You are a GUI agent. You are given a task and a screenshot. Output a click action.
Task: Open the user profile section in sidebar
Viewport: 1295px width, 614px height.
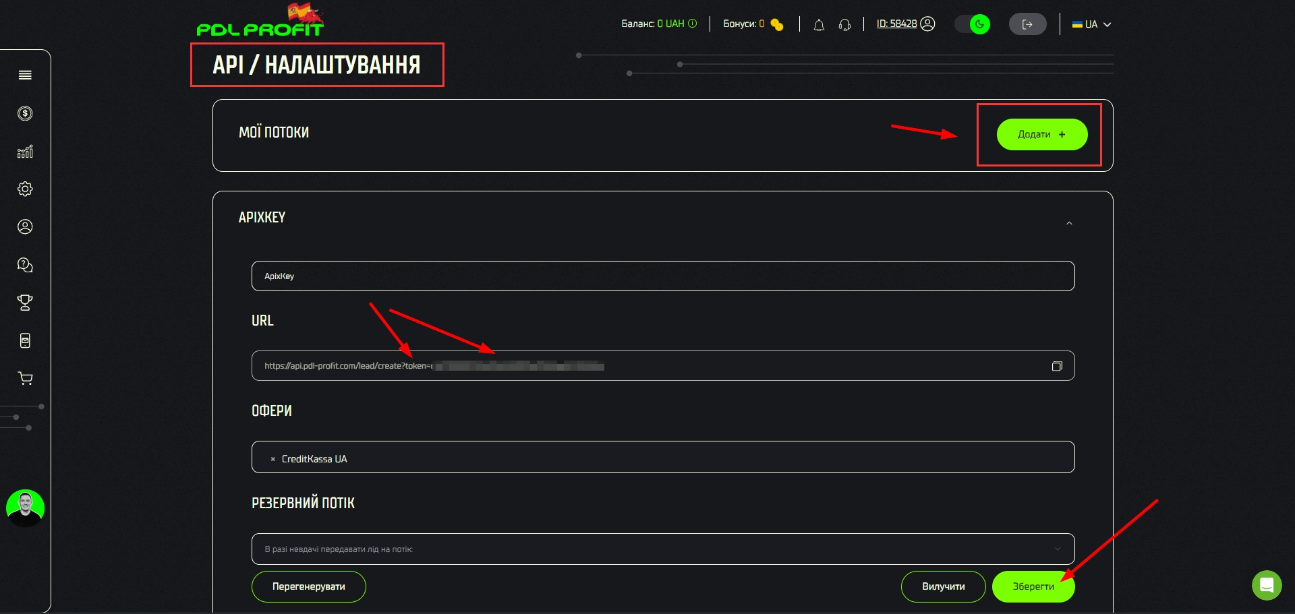pyautogui.click(x=25, y=226)
